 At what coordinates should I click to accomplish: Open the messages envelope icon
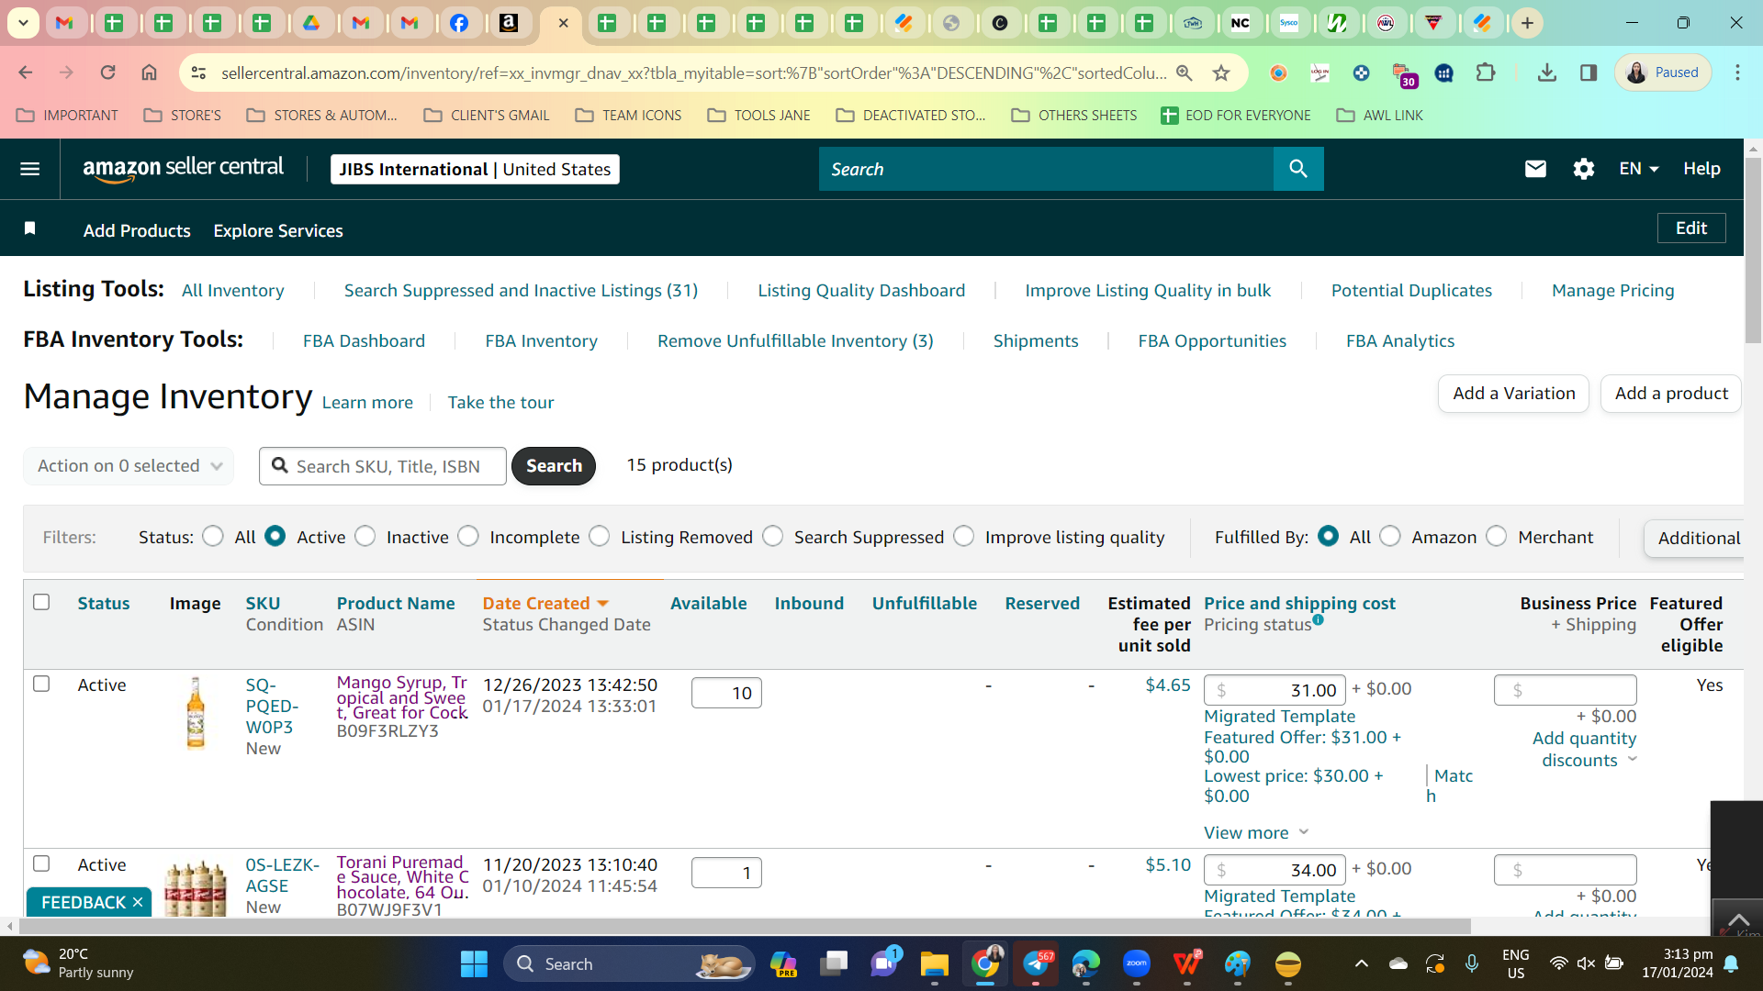pos(1535,169)
